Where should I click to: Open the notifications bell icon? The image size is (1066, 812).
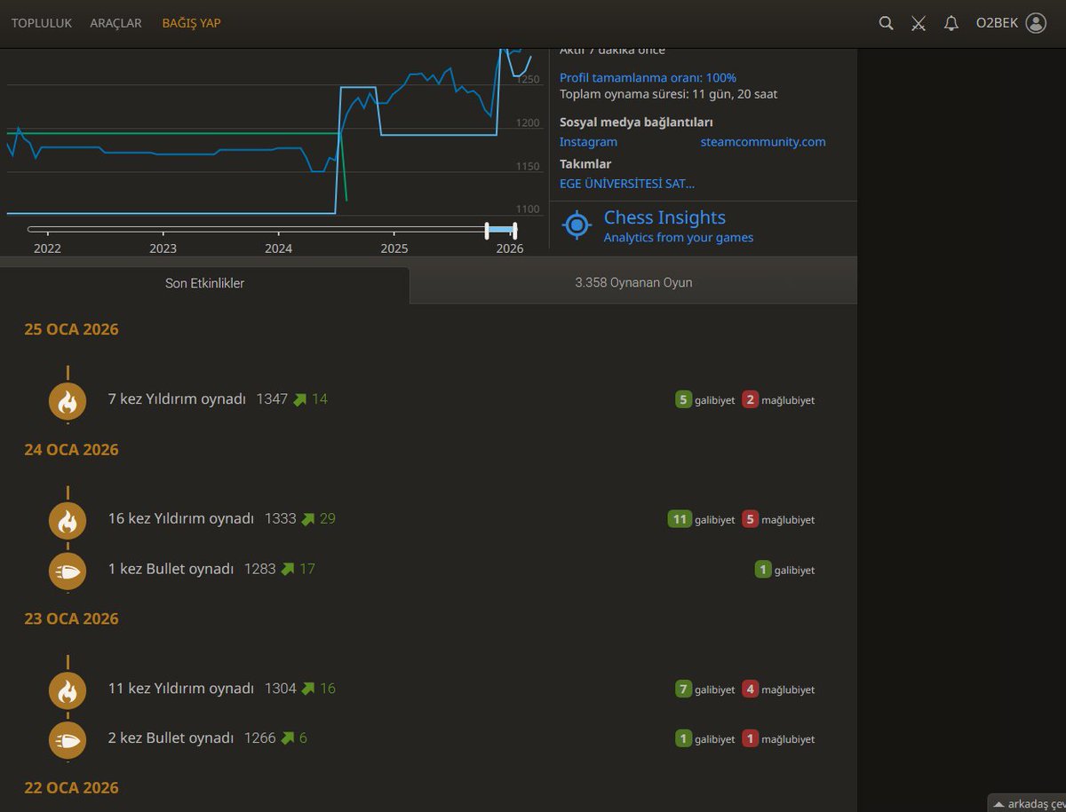coord(951,23)
